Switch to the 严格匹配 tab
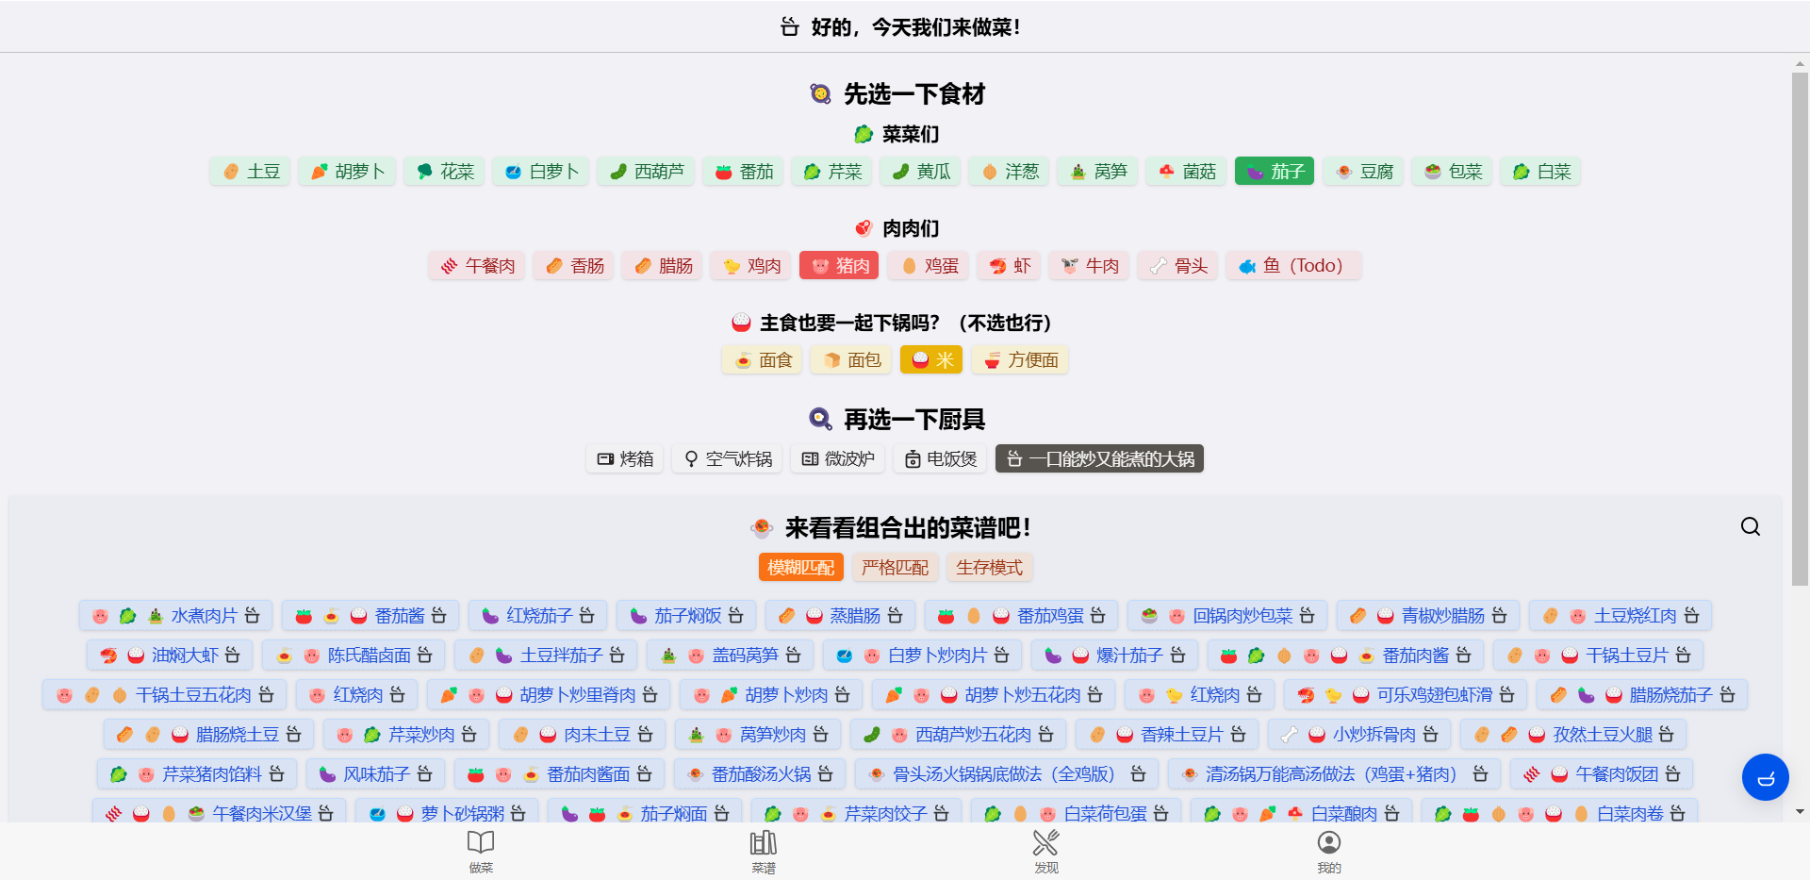Viewport: 1810px width, 880px height. 894,567
